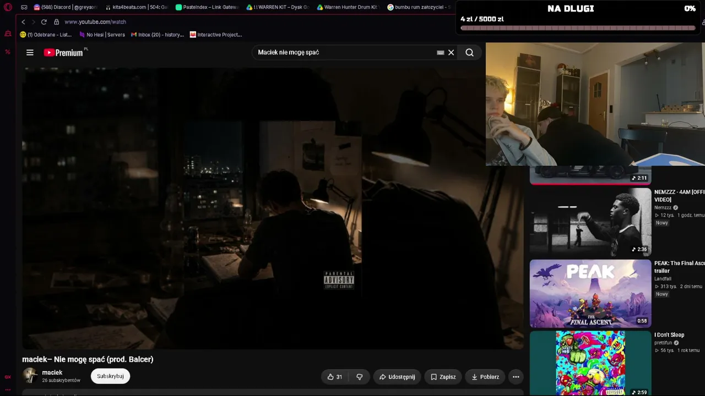Open the three-dot sidebar setup in Opera
The width and height of the screenshot is (705, 396).
8,389
